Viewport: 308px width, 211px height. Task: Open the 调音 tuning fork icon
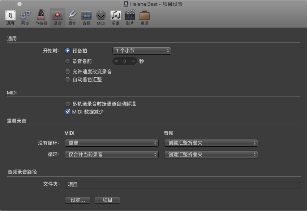[x=72, y=17]
